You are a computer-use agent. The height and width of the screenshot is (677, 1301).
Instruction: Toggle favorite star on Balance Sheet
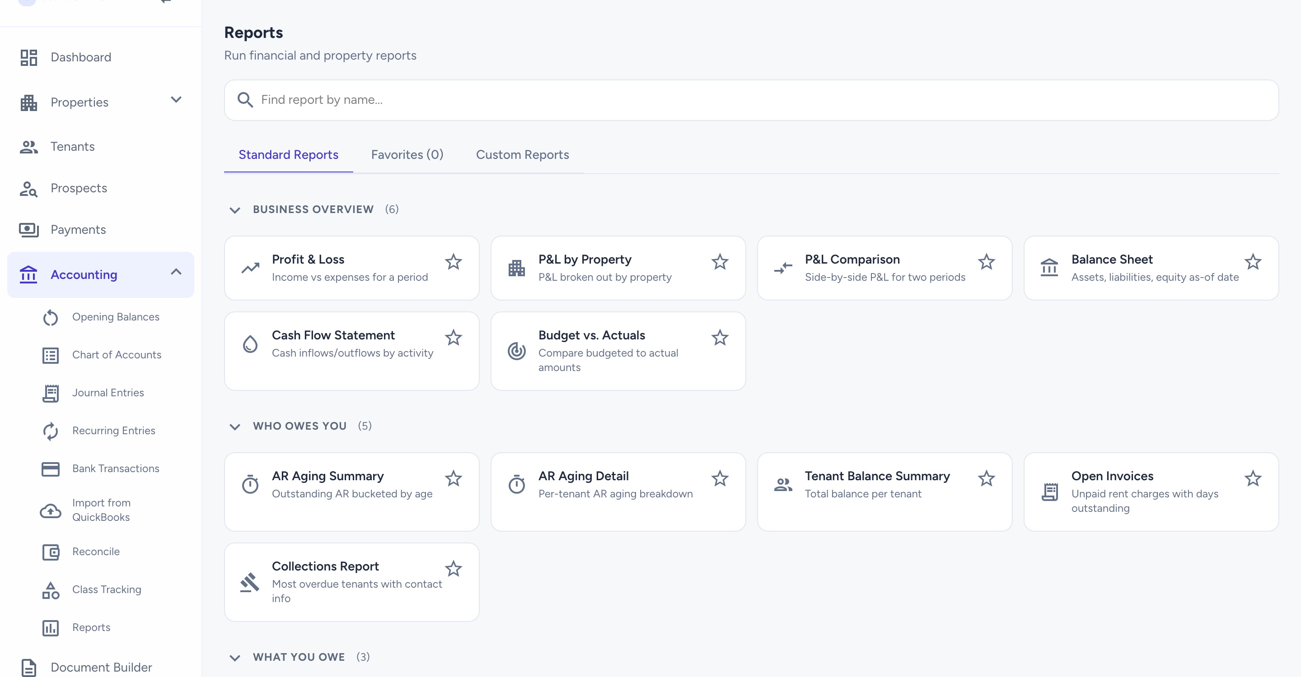[1253, 262]
